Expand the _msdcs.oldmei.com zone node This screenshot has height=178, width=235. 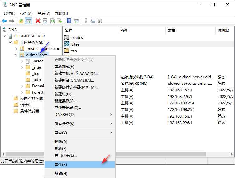coord(16,49)
